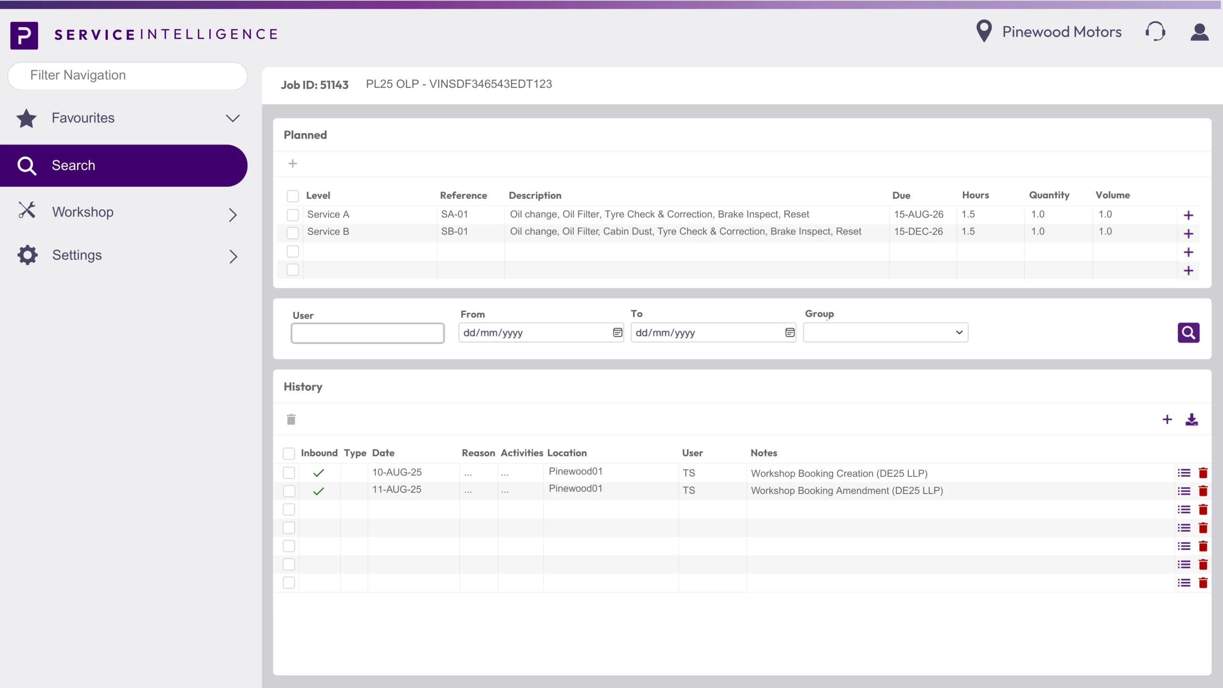This screenshot has width=1223, height=688.
Task: Toggle the Planned header select-all checkbox
Action: click(293, 196)
